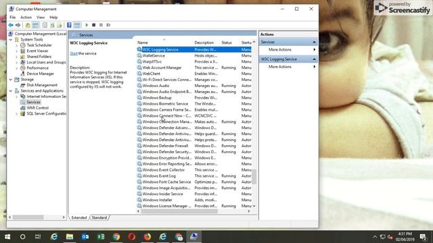Click the services list vertical scrollbar thumb
The image size is (433, 243).
point(254,176)
